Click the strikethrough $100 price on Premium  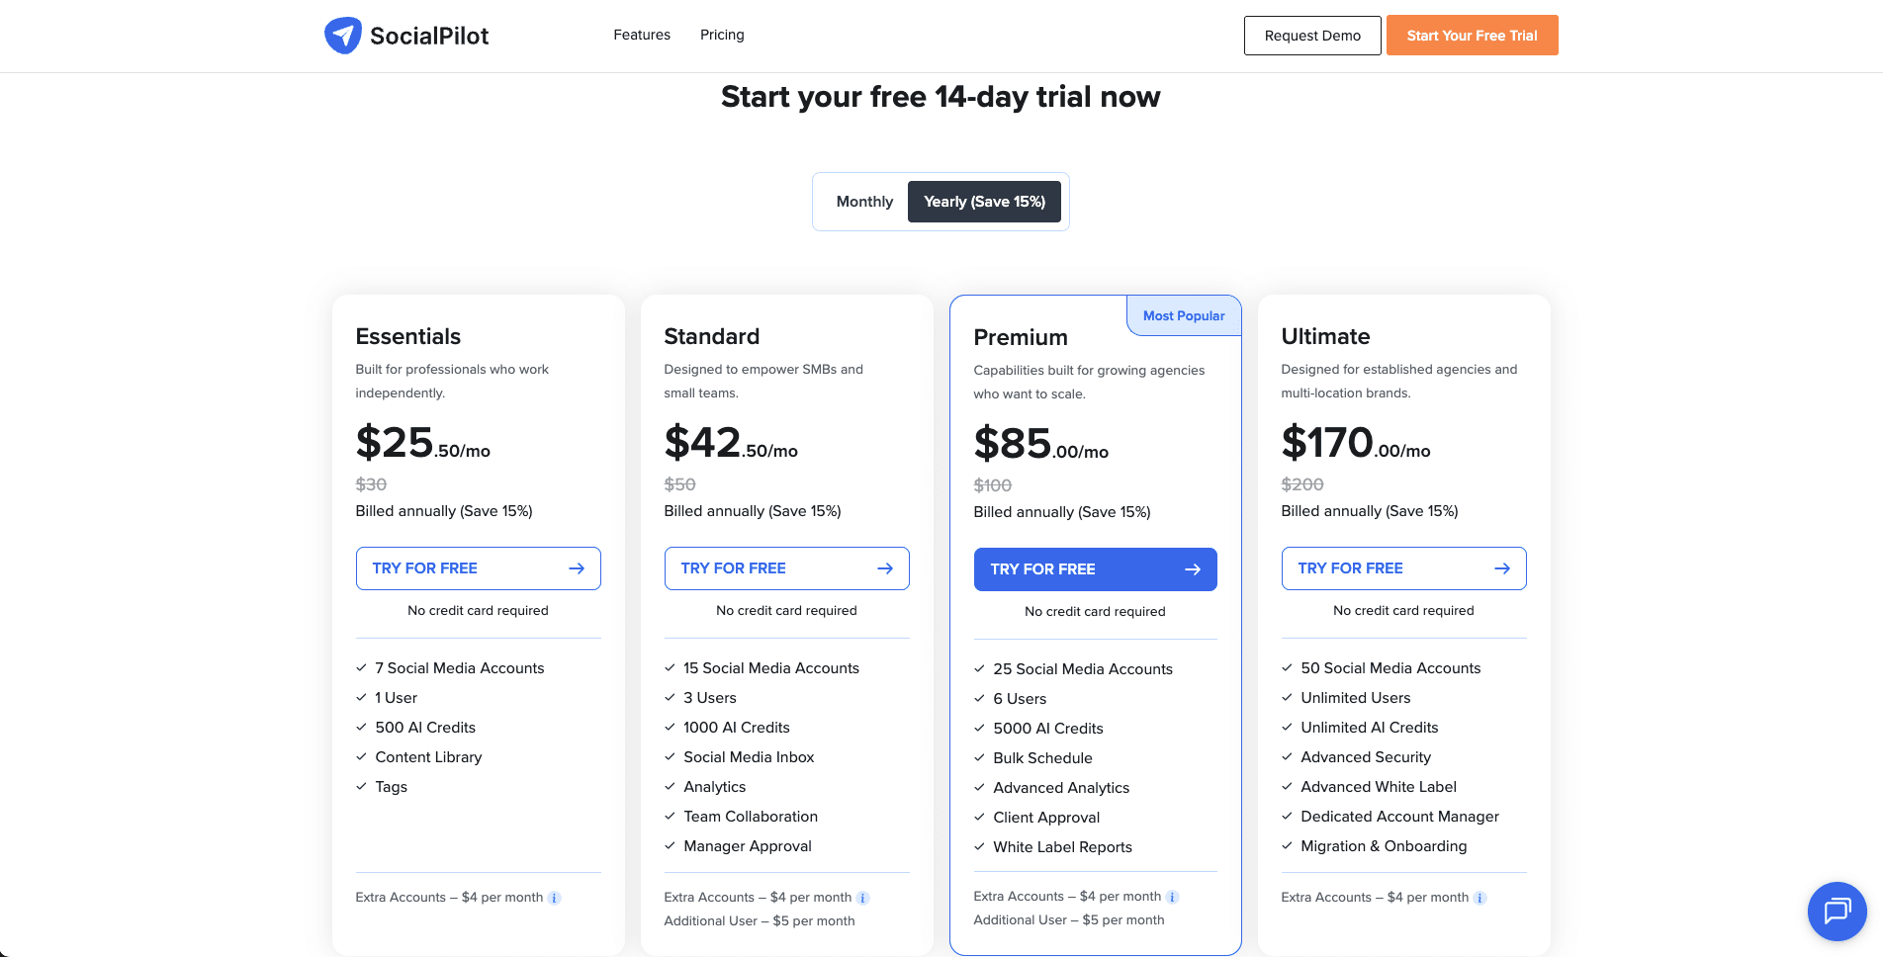point(992,484)
